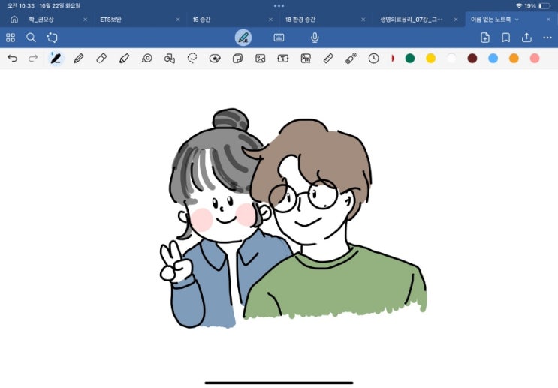Choose the yellow color swatch
The height and width of the screenshot is (388, 558).
(x=430, y=59)
